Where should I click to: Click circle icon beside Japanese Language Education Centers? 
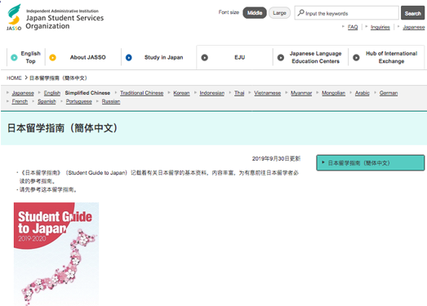click(x=281, y=57)
